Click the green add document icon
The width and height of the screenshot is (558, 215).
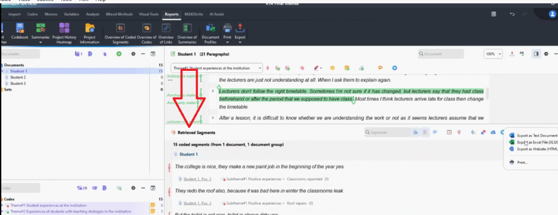[x=119, y=54]
